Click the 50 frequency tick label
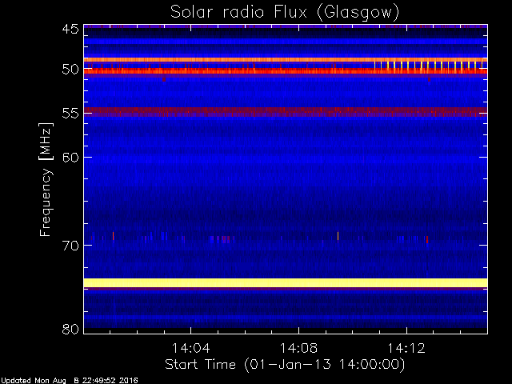Viewport: 512px width, 384px height. pos(70,70)
